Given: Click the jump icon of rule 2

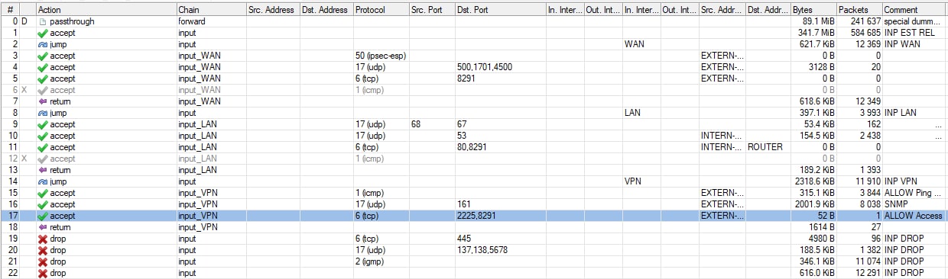Looking at the screenshot, I should click(x=42, y=44).
